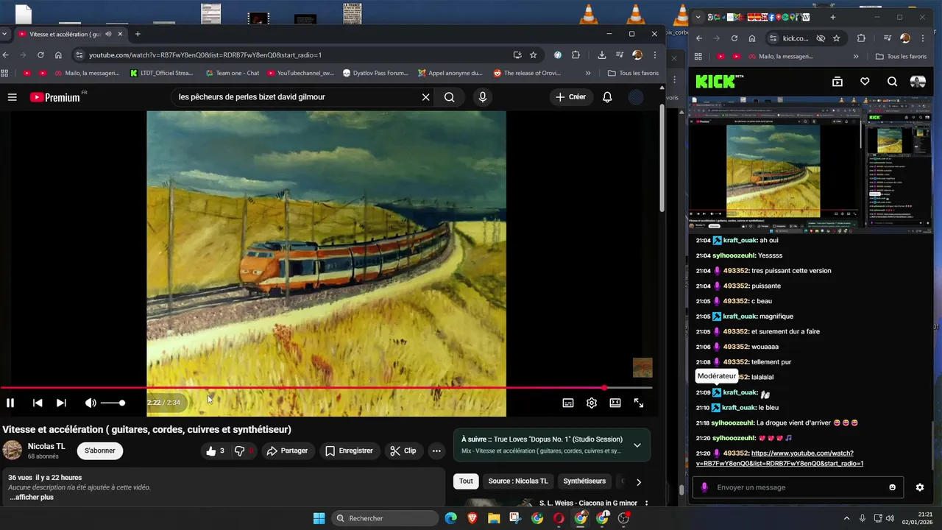
Task: Share the video via Partager
Action: [x=287, y=451]
